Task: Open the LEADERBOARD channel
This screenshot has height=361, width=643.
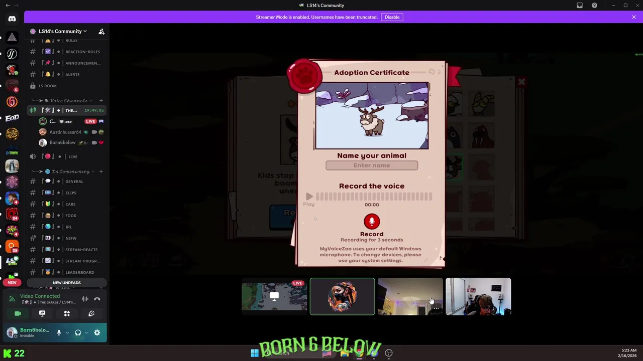Action: [67, 272]
